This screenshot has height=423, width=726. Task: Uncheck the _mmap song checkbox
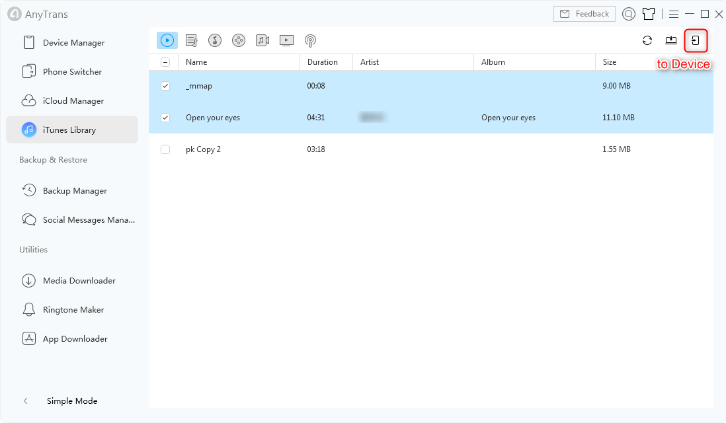165,86
